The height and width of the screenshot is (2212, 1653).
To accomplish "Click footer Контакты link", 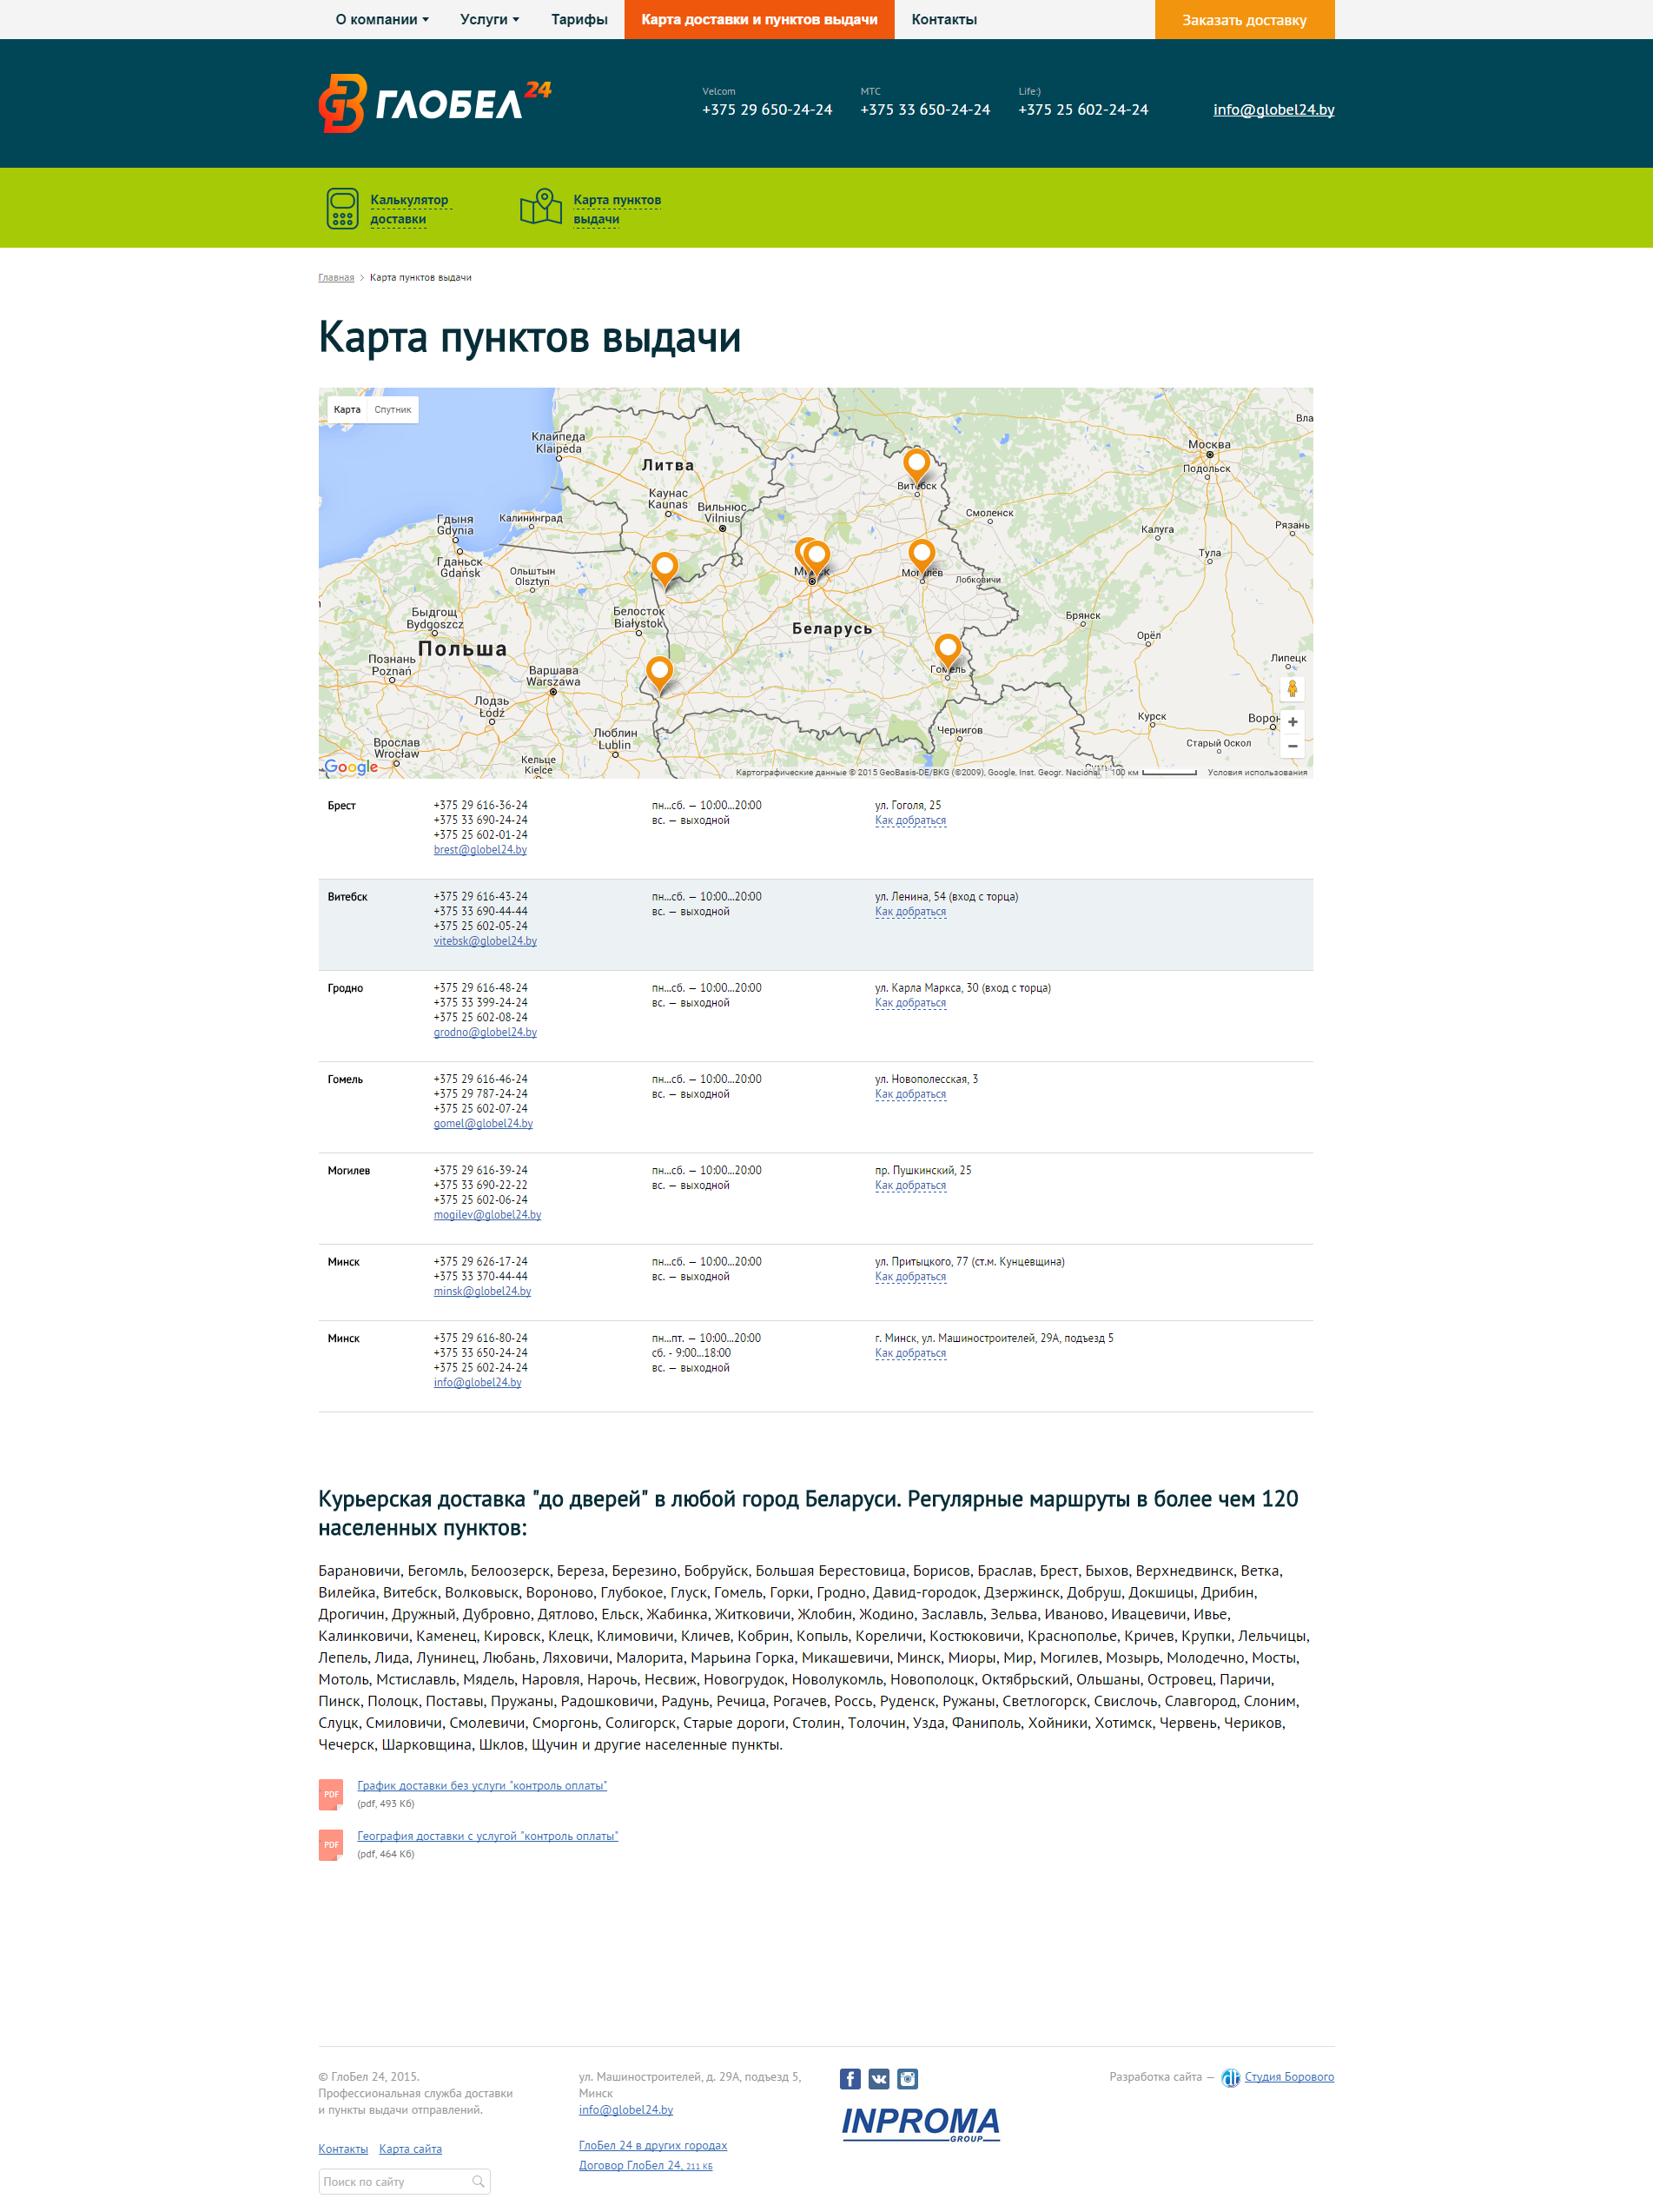I will (343, 2149).
